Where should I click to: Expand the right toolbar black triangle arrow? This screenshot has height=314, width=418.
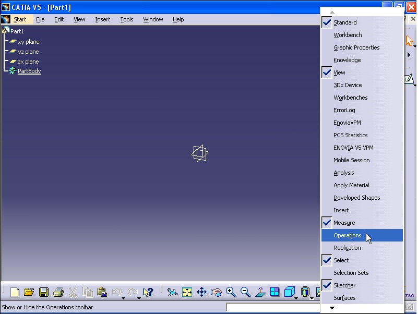[409, 55]
